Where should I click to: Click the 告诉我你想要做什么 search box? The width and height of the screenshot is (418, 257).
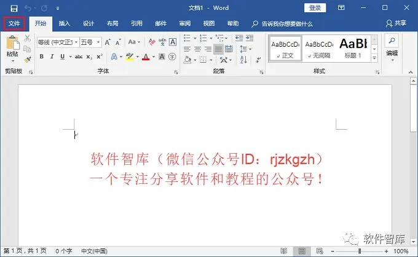[282, 24]
